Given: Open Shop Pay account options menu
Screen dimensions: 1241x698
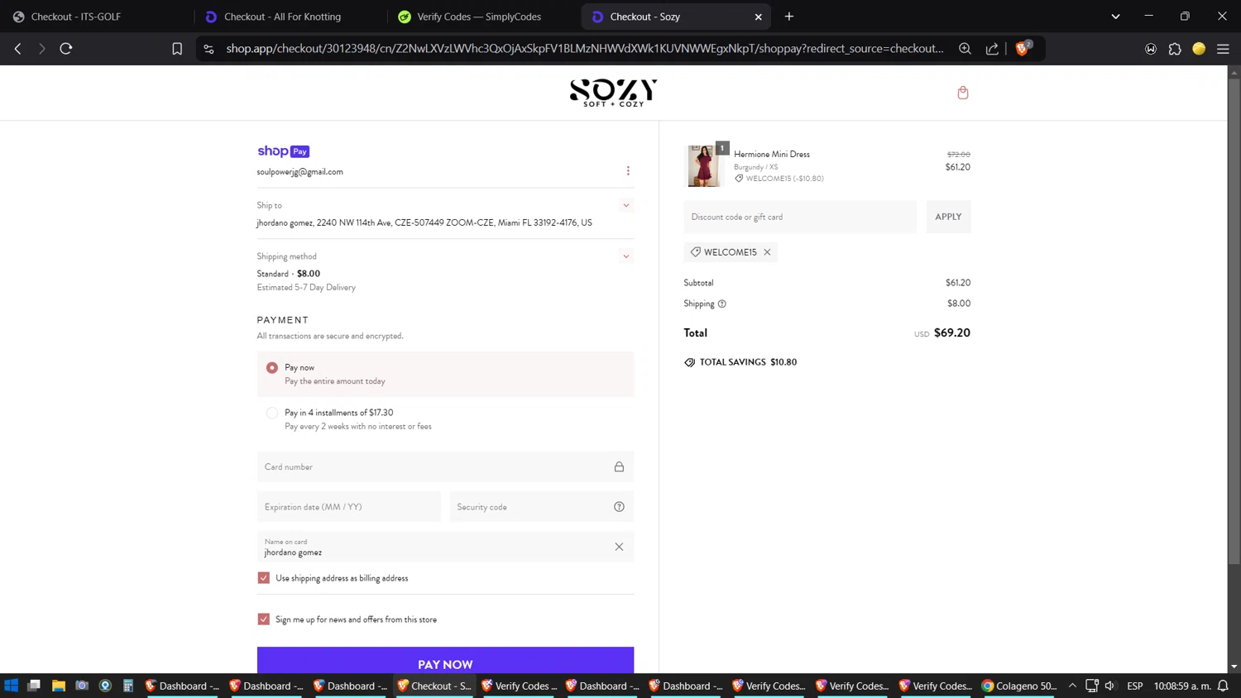Looking at the screenshot, I should [x=628, y=171].
